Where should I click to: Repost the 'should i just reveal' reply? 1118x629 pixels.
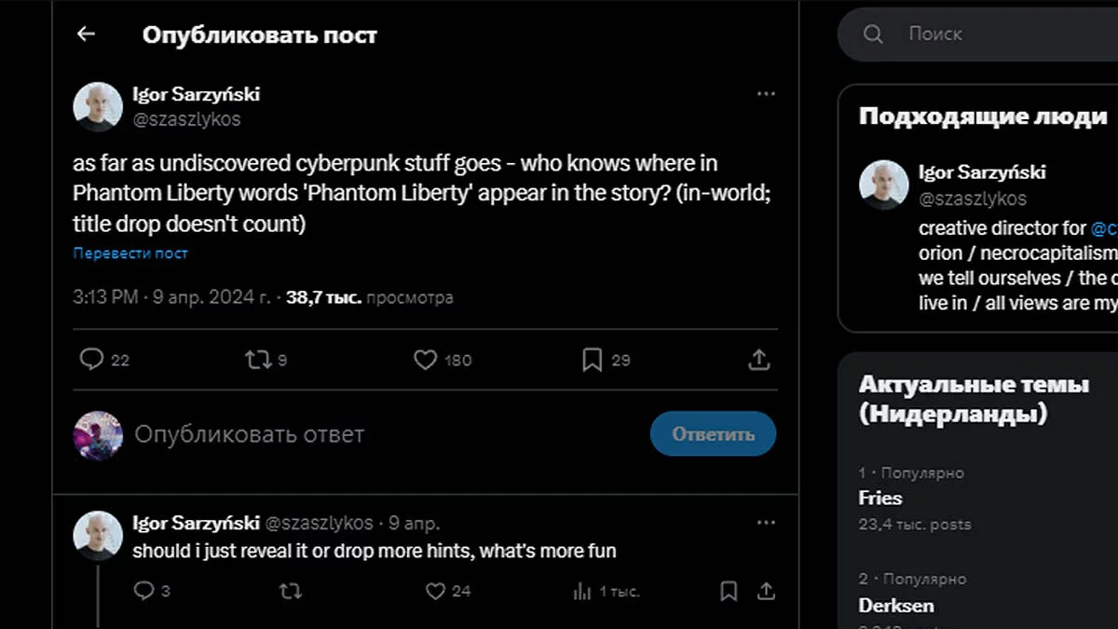click(x=291, y=591)
